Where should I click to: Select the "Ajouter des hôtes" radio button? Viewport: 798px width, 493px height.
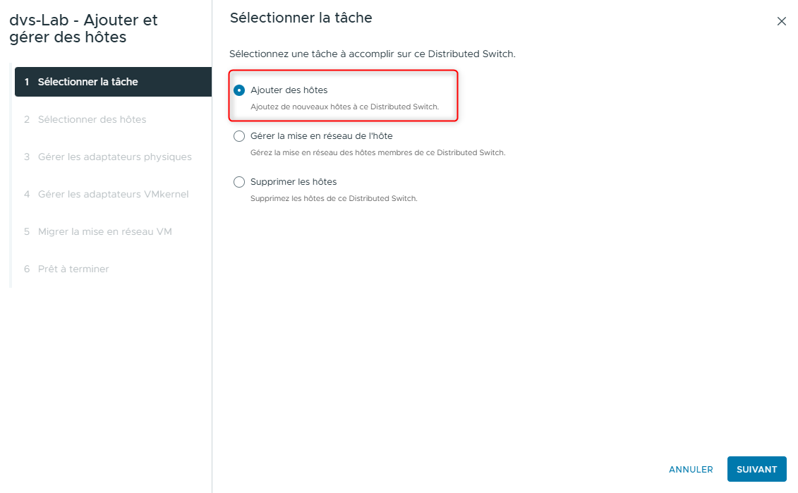(239, 90)
